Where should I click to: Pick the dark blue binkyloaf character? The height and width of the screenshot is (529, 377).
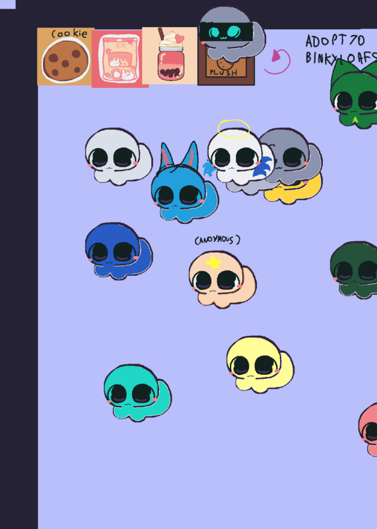(x=118, y=251)
